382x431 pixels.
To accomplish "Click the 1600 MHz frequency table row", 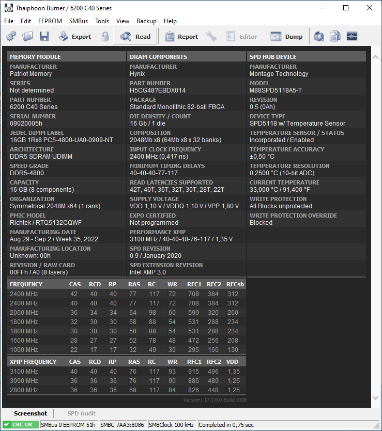I will click(127, 340).
